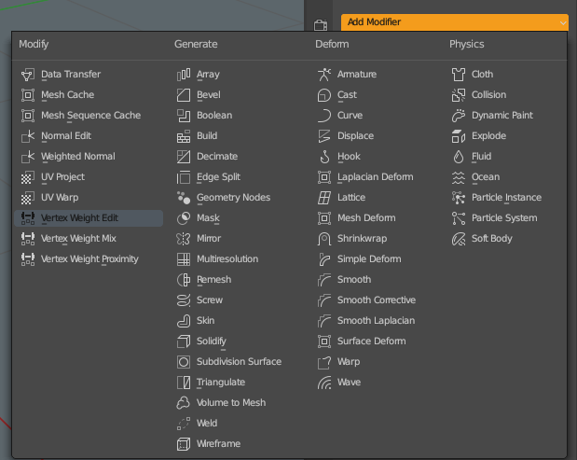
Task: Click the Bevel modifier icon
Action: pyautogui.click(x=184, y=95)
